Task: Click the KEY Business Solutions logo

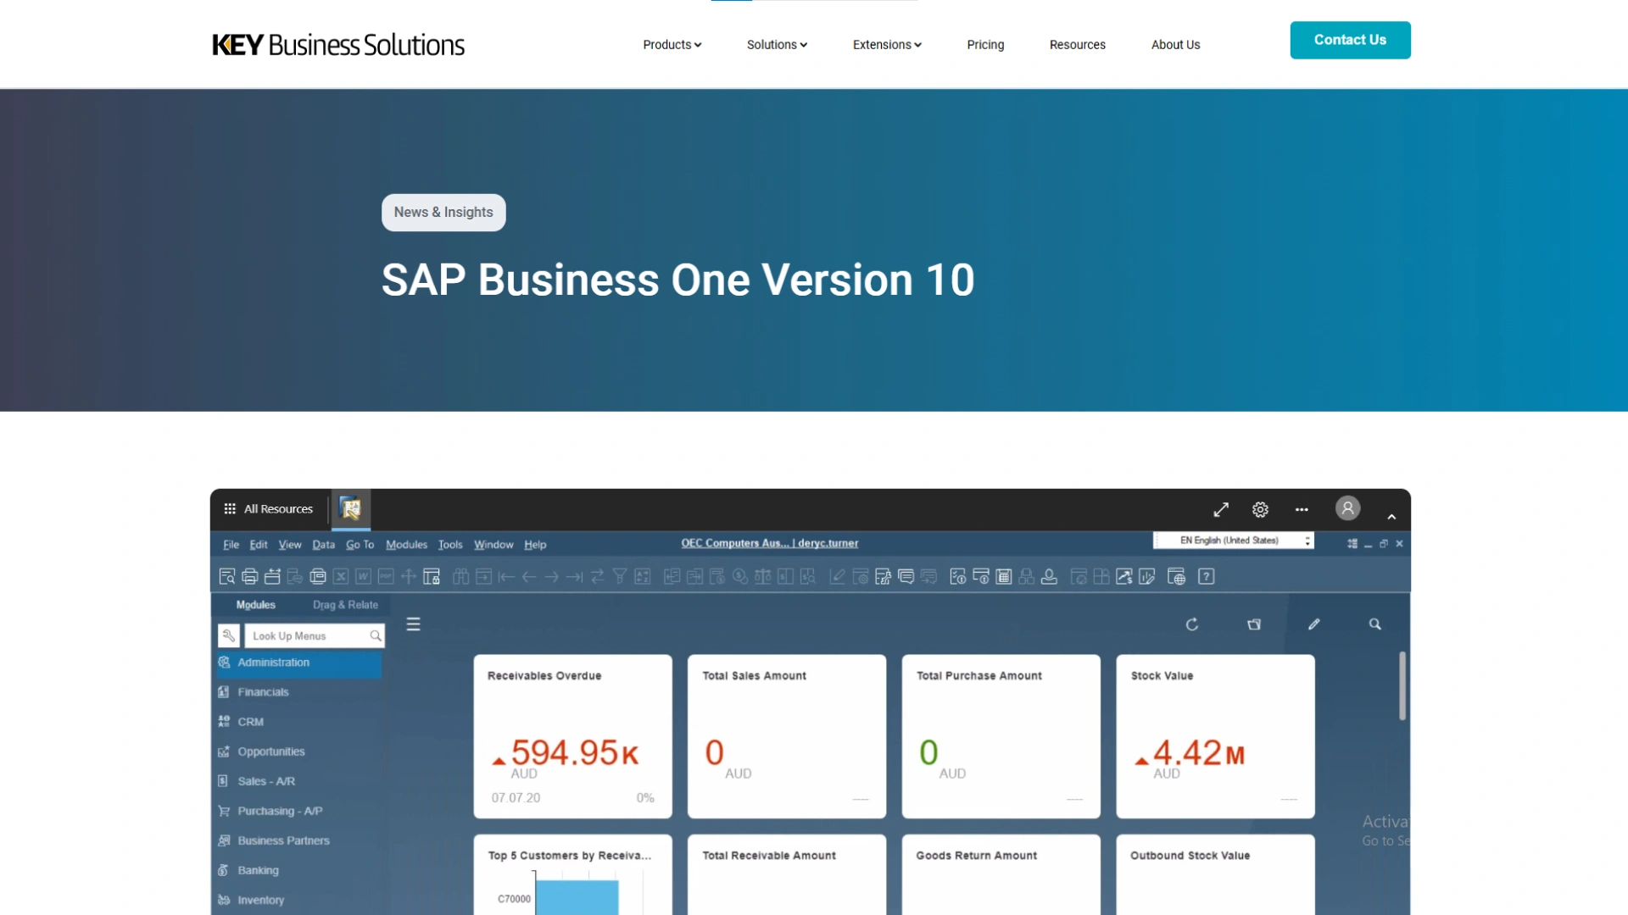Action: 338,45
